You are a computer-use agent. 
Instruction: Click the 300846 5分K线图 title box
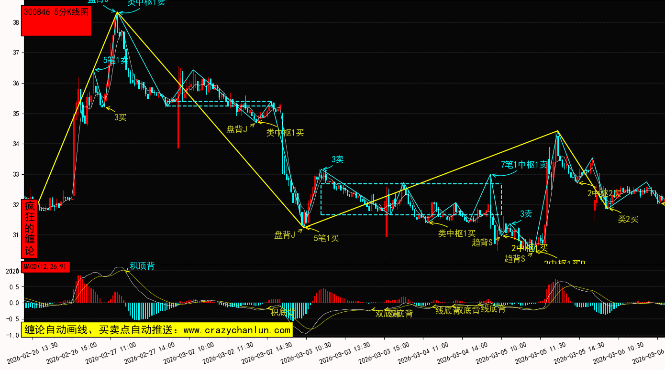(56, 21)
